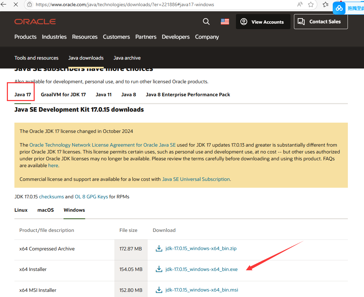Switch to the GraalVM for JDK 17 tab

click(64, 95)
